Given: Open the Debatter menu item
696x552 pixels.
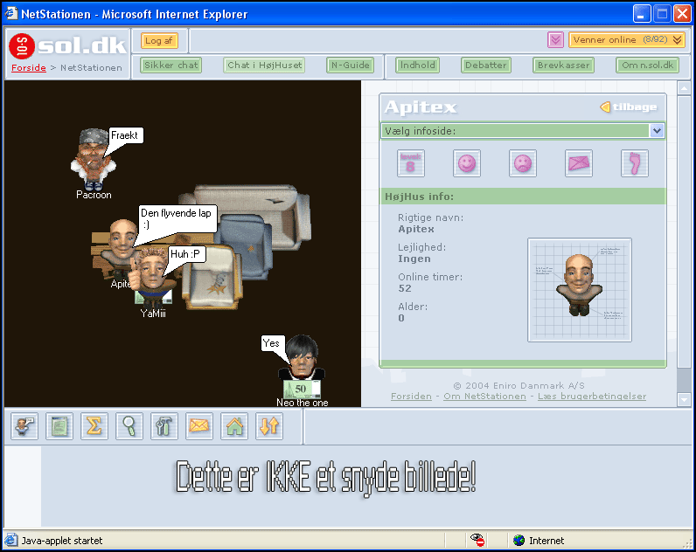Looking at the screenshot, I should tap(486, 66).
